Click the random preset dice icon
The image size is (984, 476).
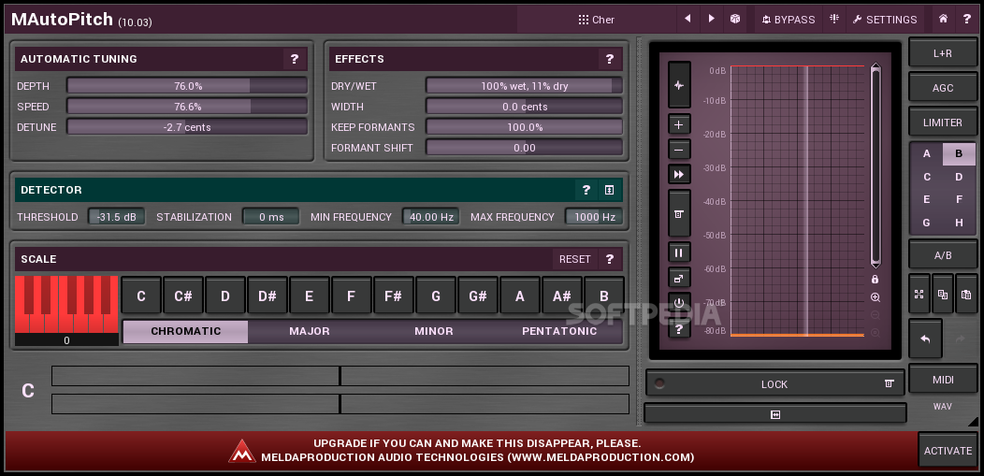735,20
